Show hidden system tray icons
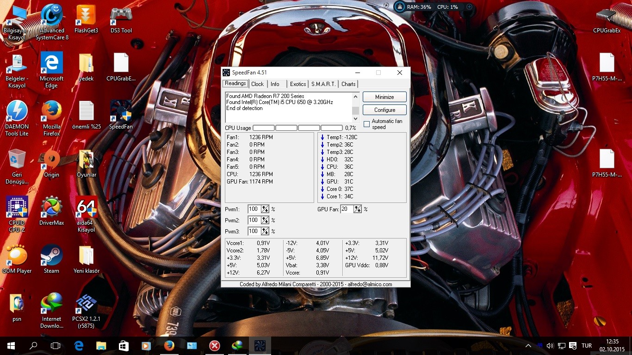This screenshot has height=355, width=632. coord(528,346)
